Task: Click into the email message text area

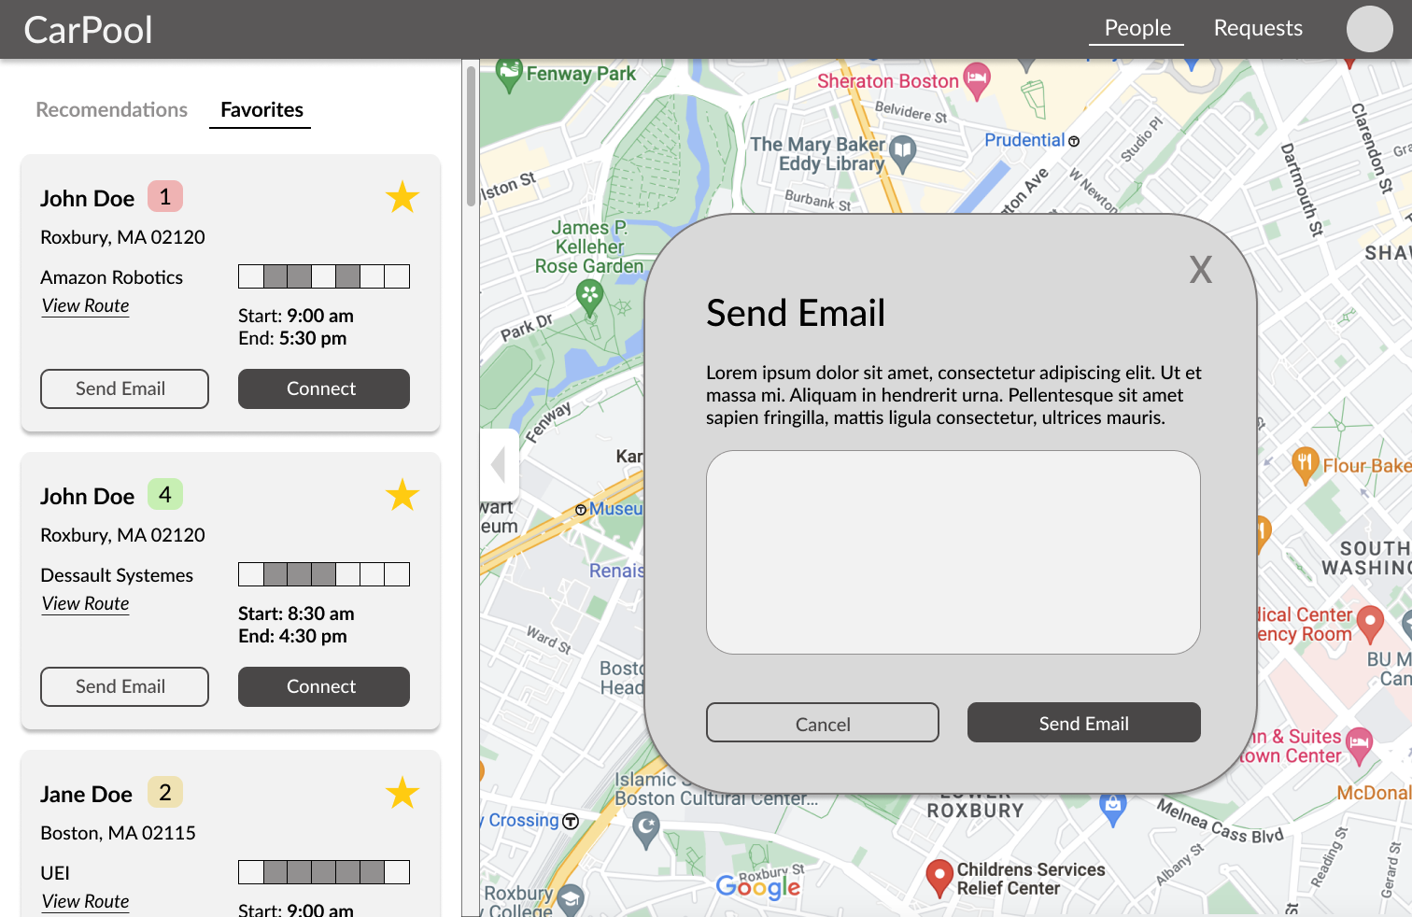Action: coord(953,553)
